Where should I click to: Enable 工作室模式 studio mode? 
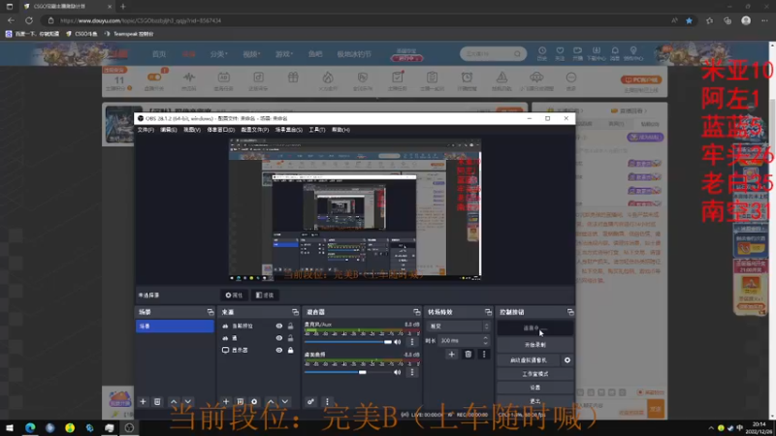[535, 374]
